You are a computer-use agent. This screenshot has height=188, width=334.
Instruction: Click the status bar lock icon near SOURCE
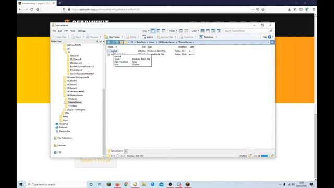(250, 156)
